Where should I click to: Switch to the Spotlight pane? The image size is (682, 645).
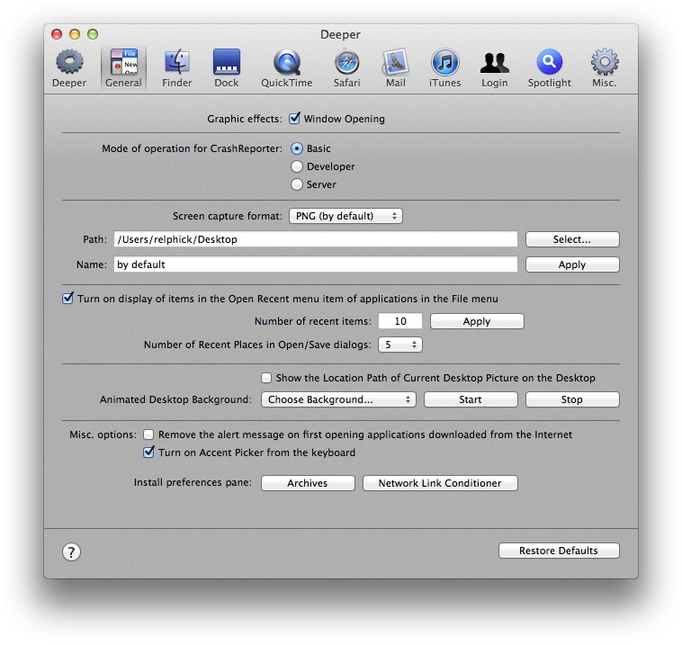tap(550, 68)
